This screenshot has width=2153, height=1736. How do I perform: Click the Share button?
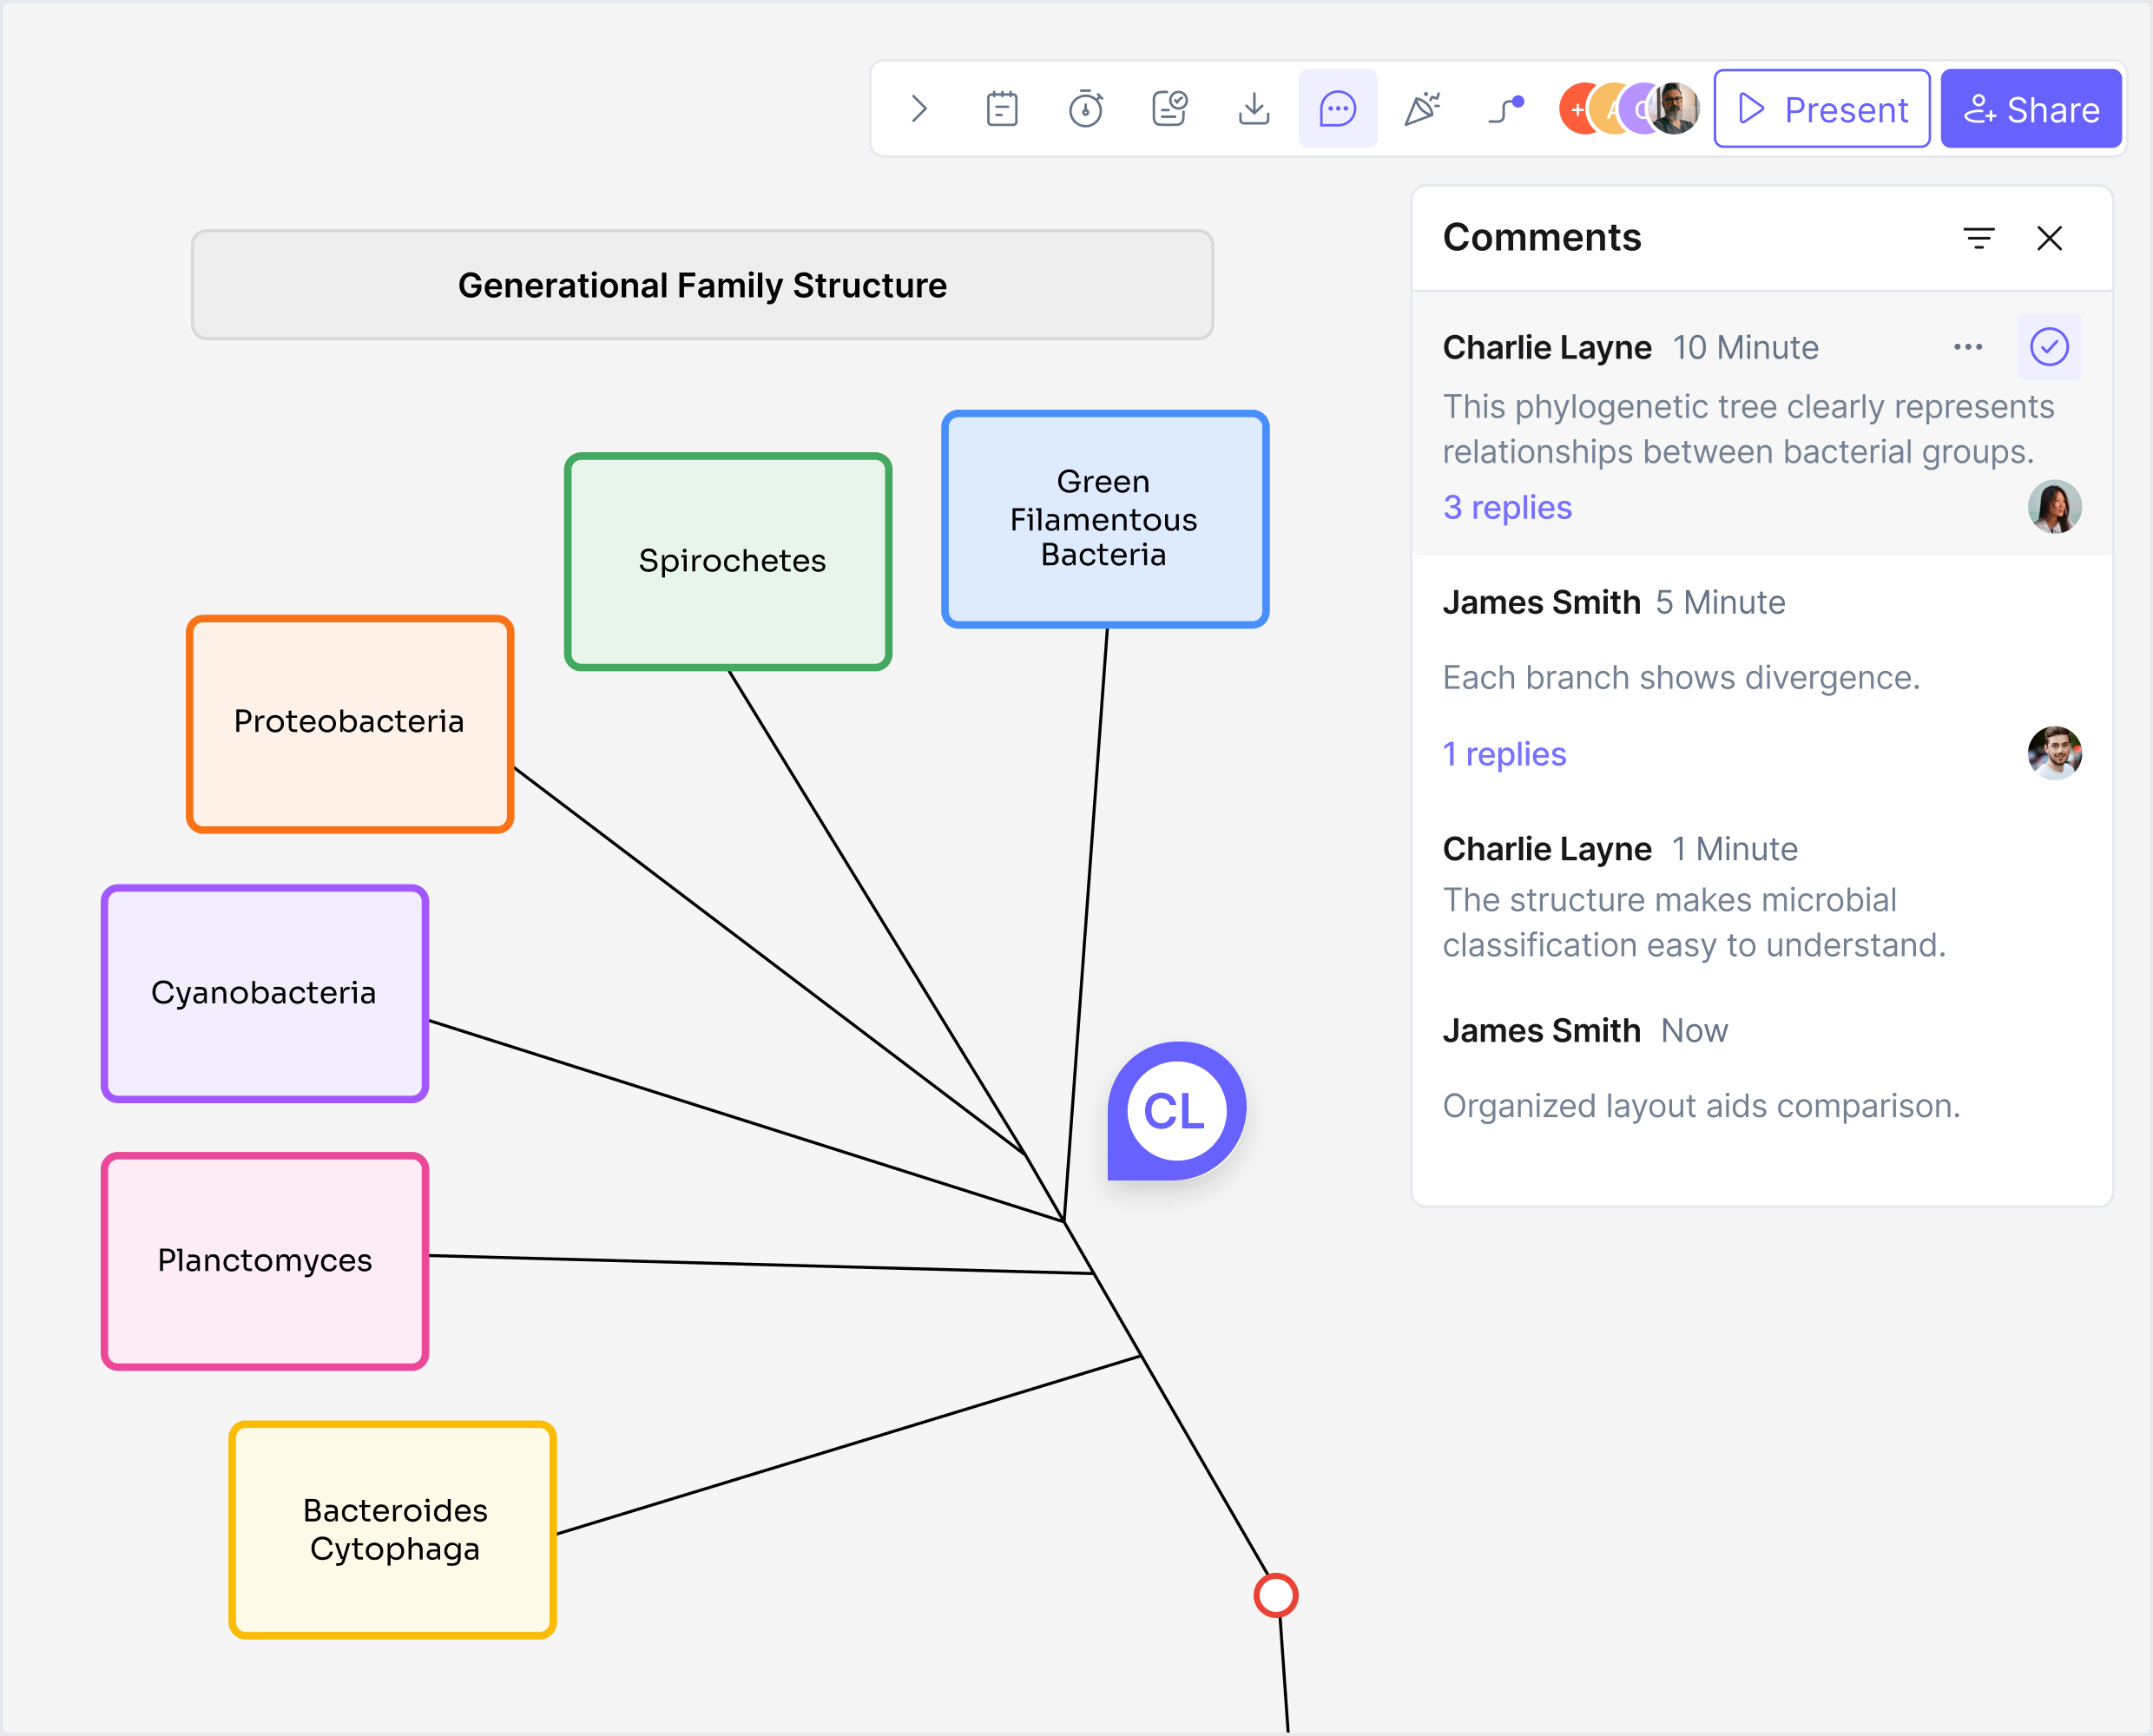click(2031, 109)
